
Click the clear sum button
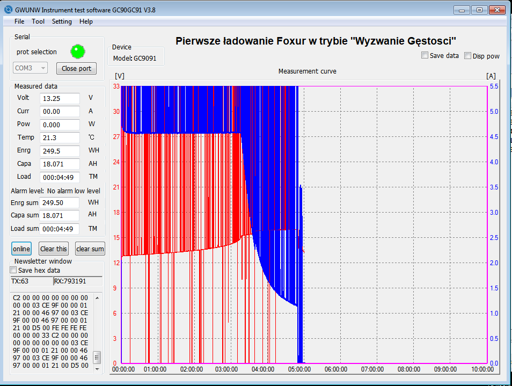tap(90, 249)
